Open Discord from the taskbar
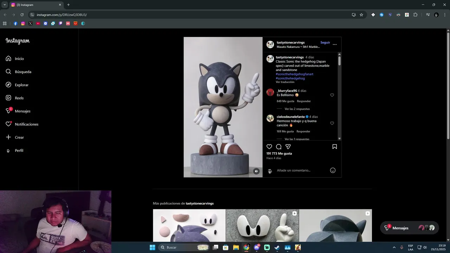This screenshot has width=450, height=253. point(257,247)
